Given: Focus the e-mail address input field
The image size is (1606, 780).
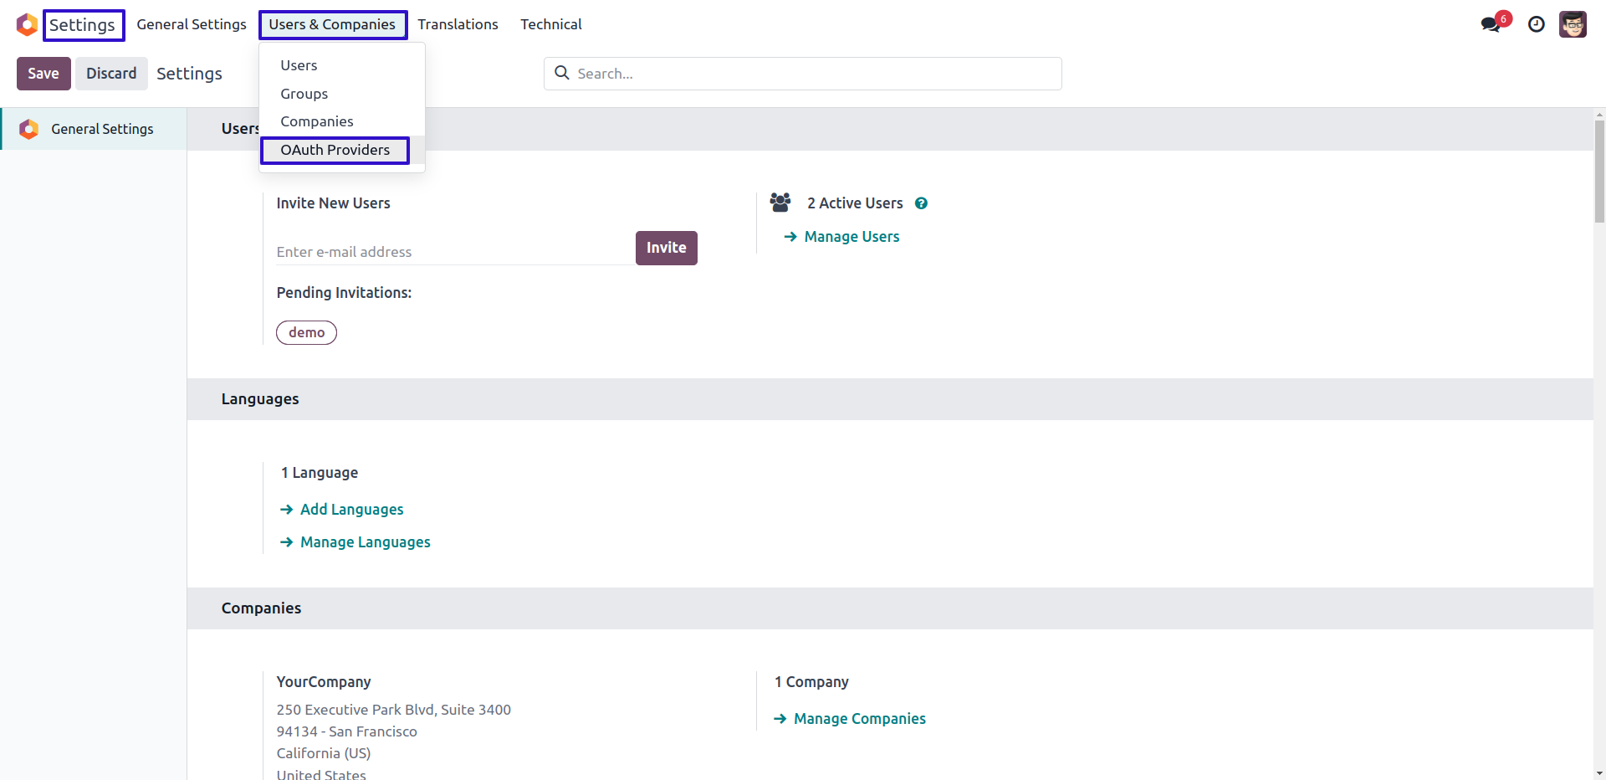Looking at the screenshot, I should point(453,252).
